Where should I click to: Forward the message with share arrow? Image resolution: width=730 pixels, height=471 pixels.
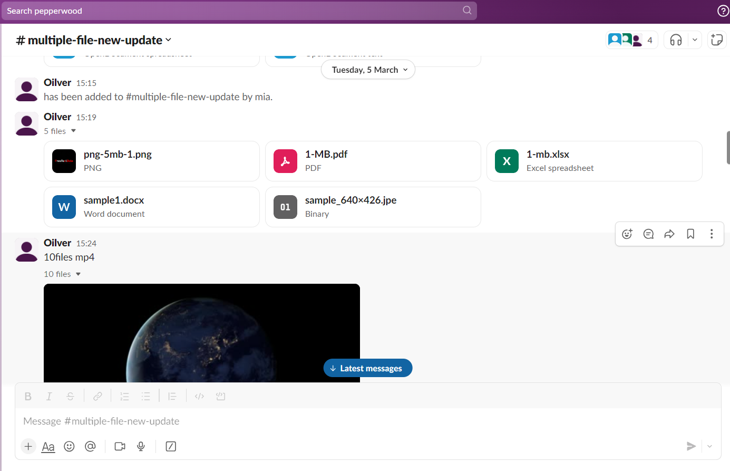pyautogui.click(x=669, y=234)
